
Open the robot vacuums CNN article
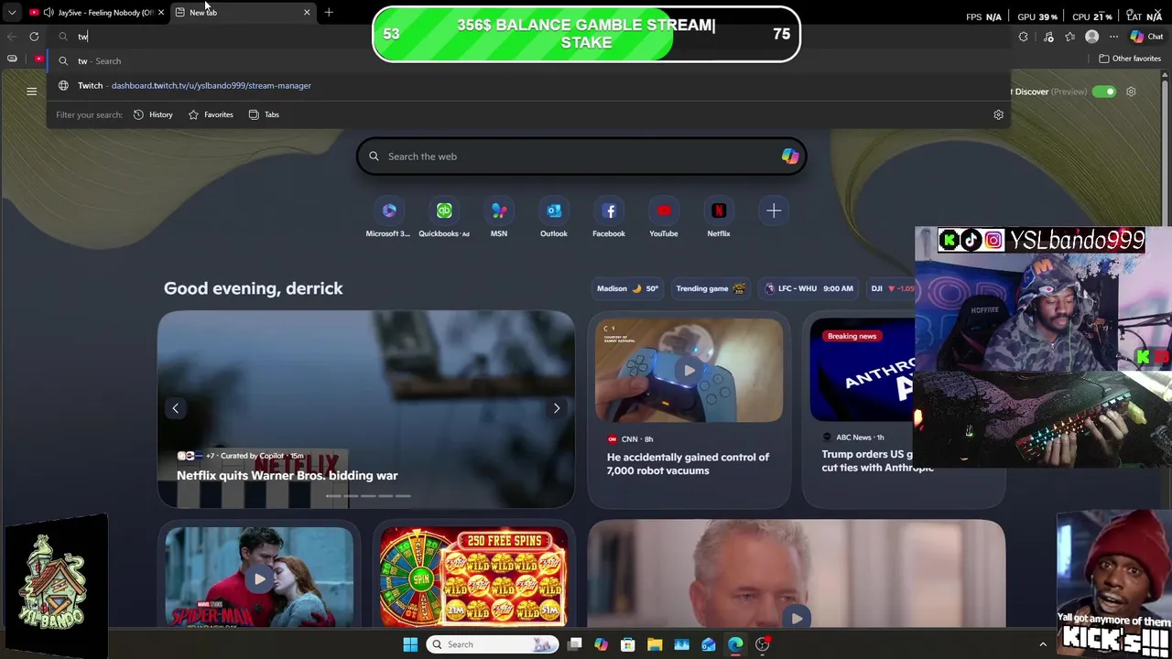(x=688, y=464)
